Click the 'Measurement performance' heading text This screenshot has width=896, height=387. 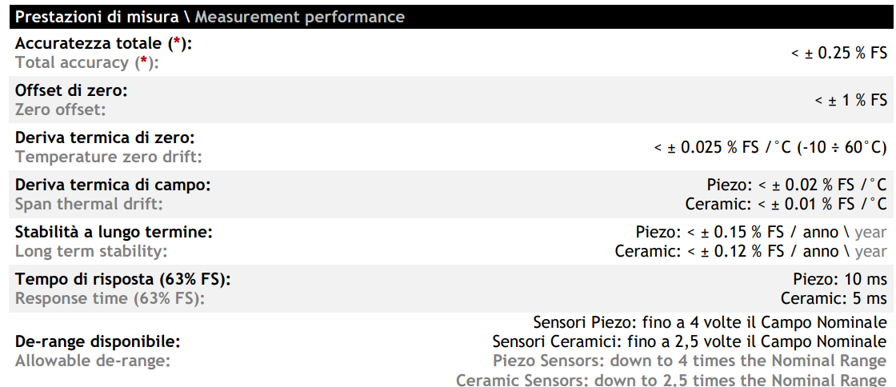[300, 17]
